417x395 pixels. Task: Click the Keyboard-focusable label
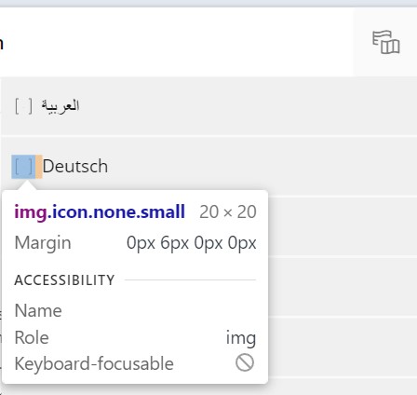(x=94, y=363)
